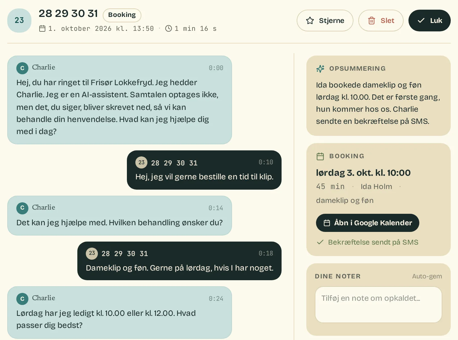Screen dimensions: 458x340
Task: Click caller avatar 23 in the 0:10 message
Action: click(141, 162)
